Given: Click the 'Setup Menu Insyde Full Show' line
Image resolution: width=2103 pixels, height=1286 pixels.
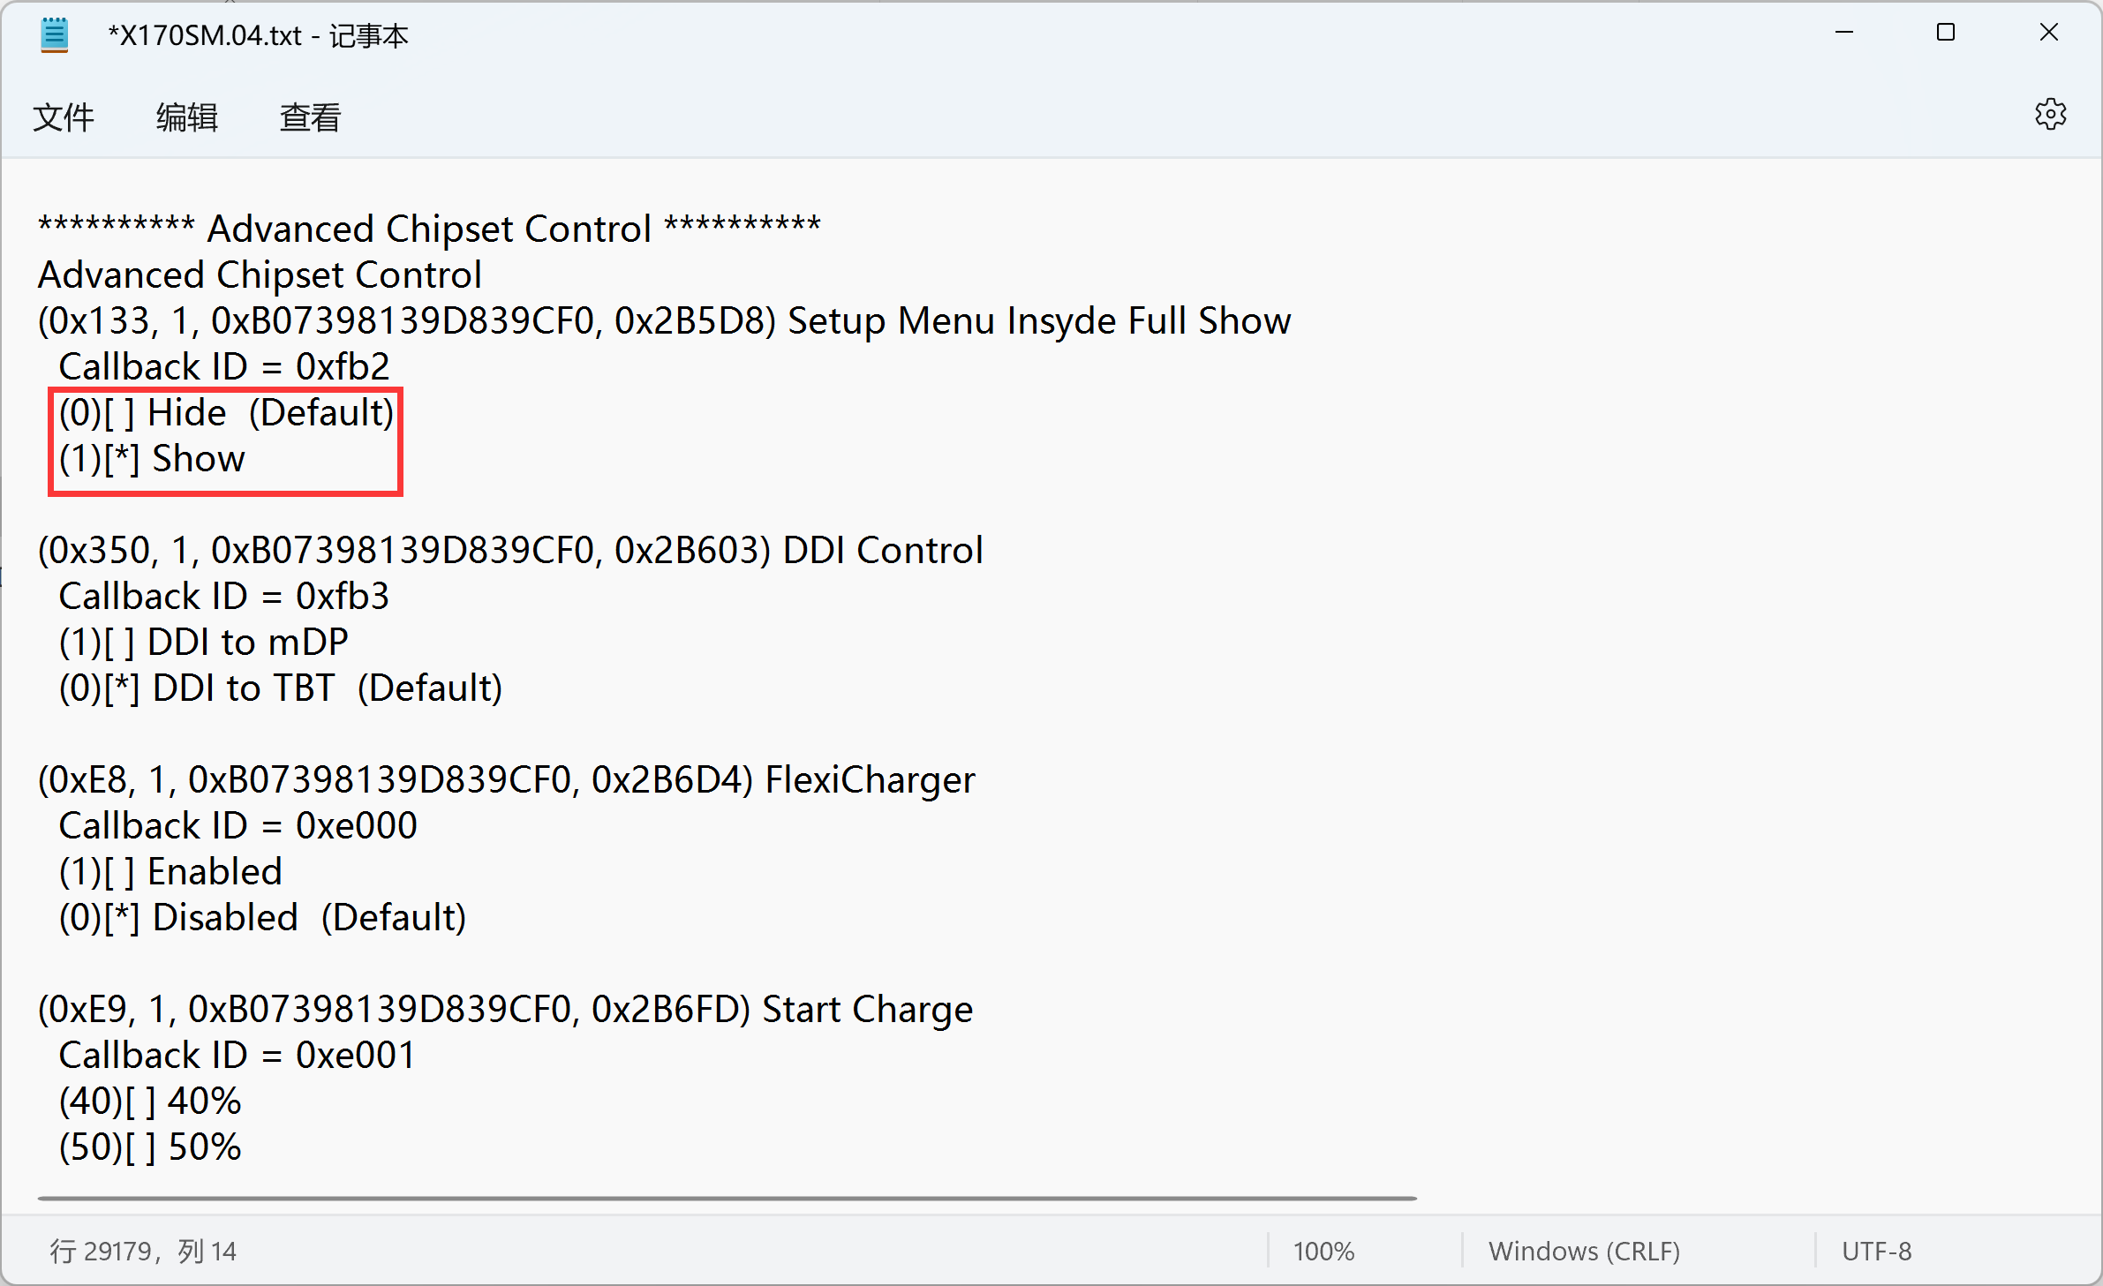Looking at the screenshot, I should [x=664, y=321].
